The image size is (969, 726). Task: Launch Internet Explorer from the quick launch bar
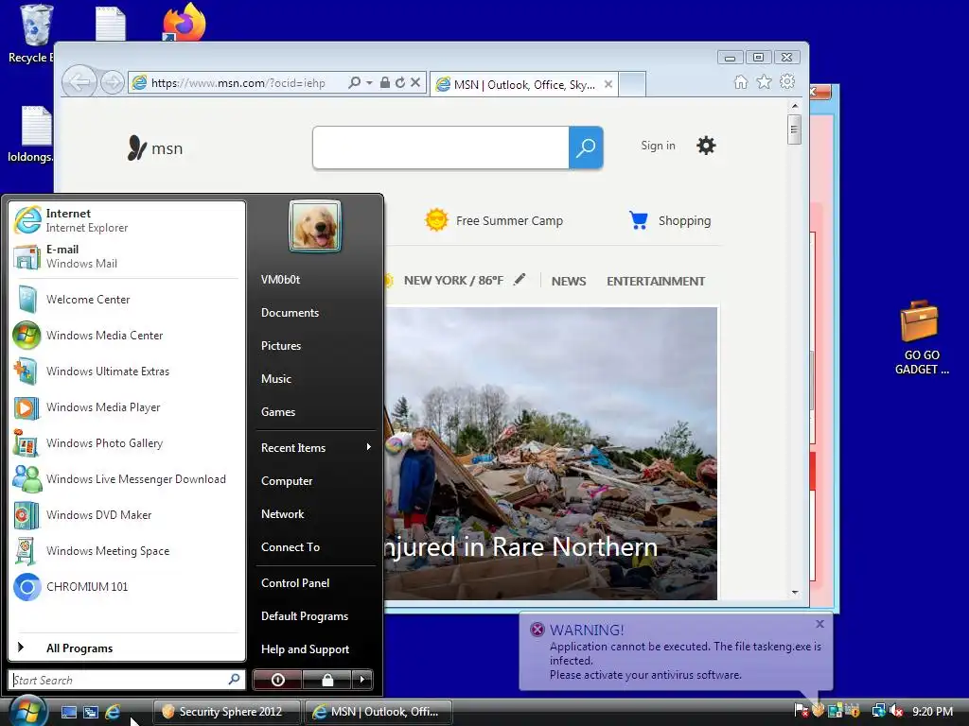[x=114, y=712]
